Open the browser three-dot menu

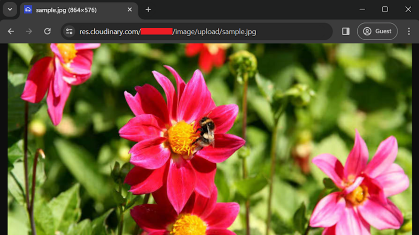pyautogui.click(x=409, y=31)
